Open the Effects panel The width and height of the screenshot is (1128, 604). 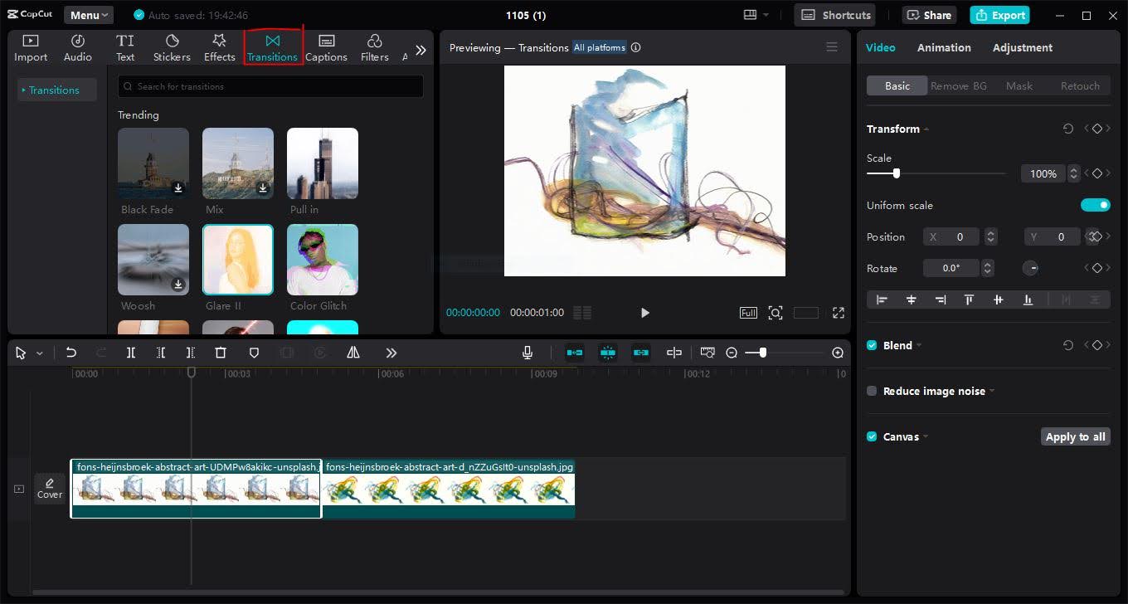coord(220,48)
